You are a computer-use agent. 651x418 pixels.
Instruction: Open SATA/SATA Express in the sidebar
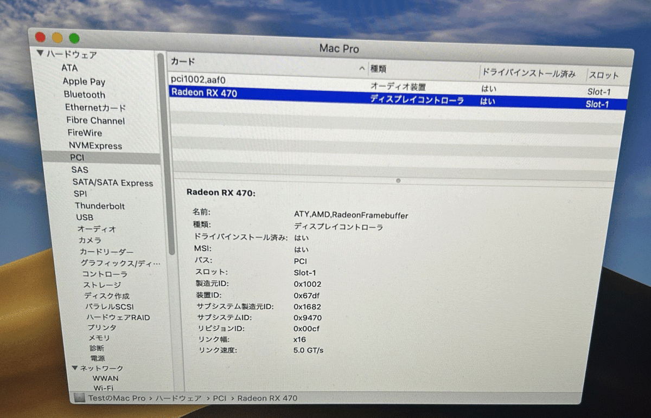tap(113, 183)
